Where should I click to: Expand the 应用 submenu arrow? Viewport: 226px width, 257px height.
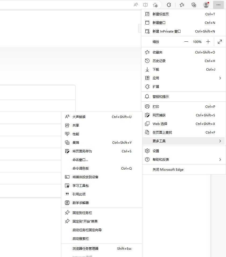[x=220, y=78]
